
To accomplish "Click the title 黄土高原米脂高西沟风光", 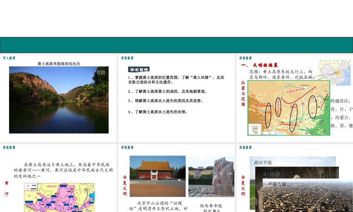I will point(59,64).
